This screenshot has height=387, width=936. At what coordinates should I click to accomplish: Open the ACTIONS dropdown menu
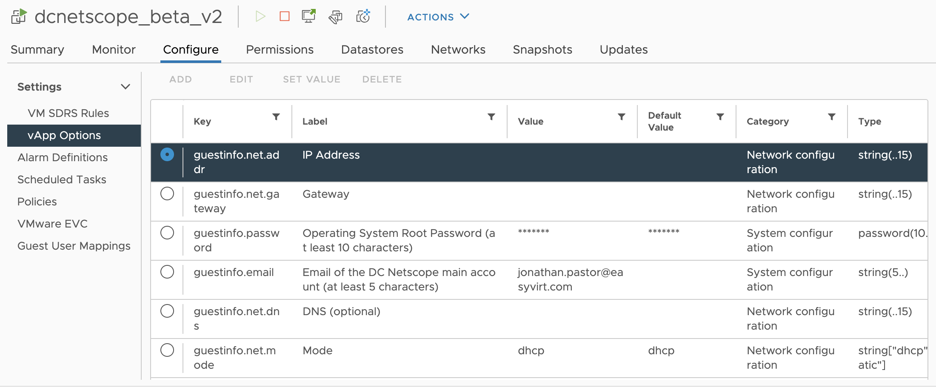click(x=438, y=17)
